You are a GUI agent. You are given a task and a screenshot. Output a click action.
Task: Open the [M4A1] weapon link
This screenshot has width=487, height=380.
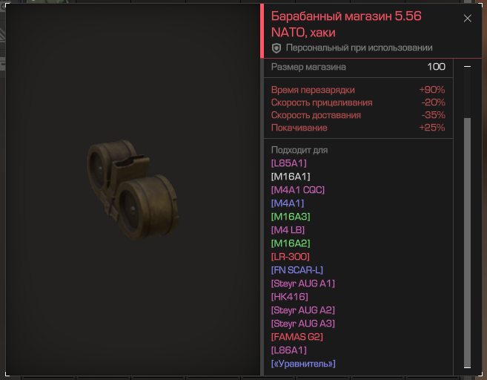[x=288, y=203]
